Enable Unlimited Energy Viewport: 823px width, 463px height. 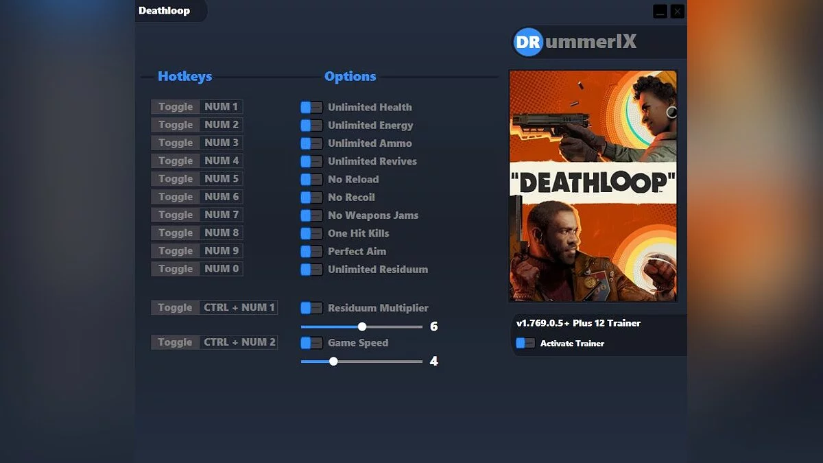point(311,125)
